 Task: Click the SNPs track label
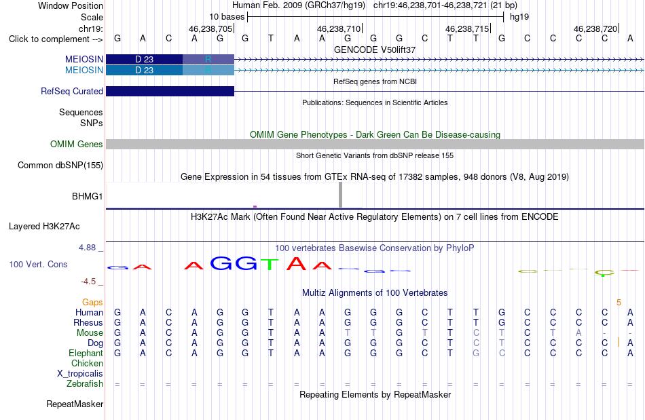[x=92, y=123]
